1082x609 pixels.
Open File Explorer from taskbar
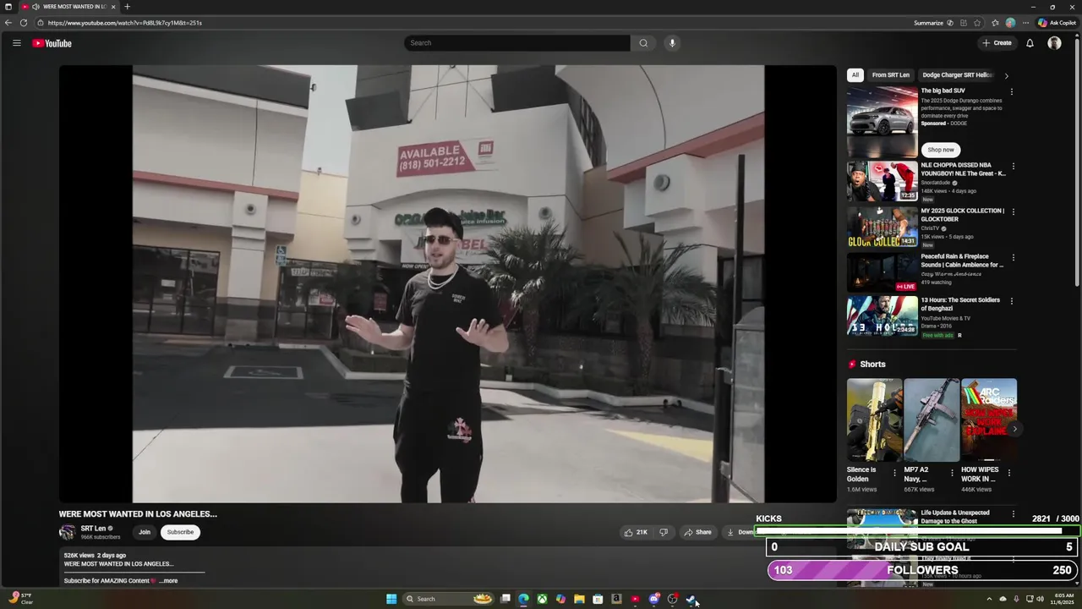[579, 599]
